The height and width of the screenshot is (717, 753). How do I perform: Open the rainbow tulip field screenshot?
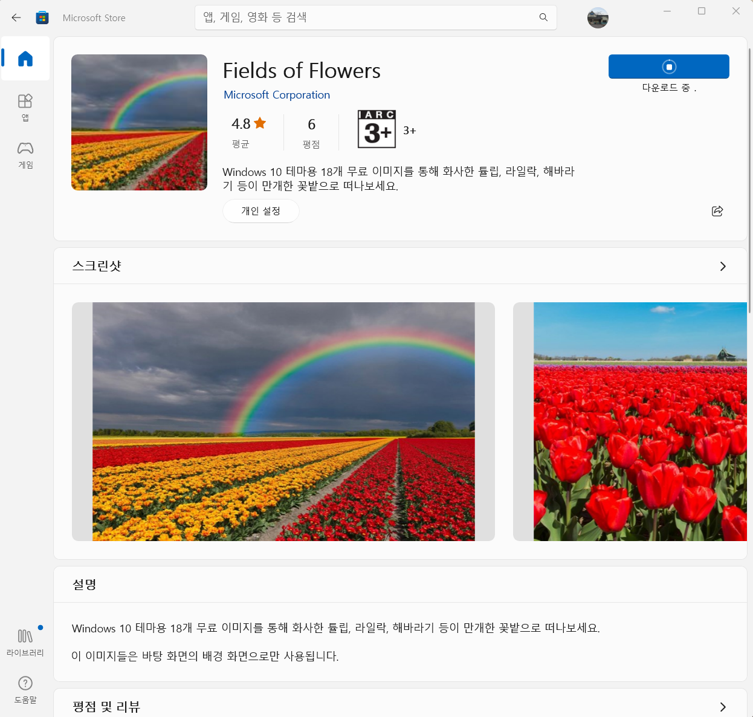click(x=283, y=421)
